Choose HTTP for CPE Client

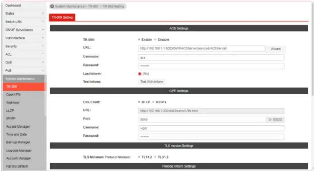pyautogui.click(x=139, y=102)
